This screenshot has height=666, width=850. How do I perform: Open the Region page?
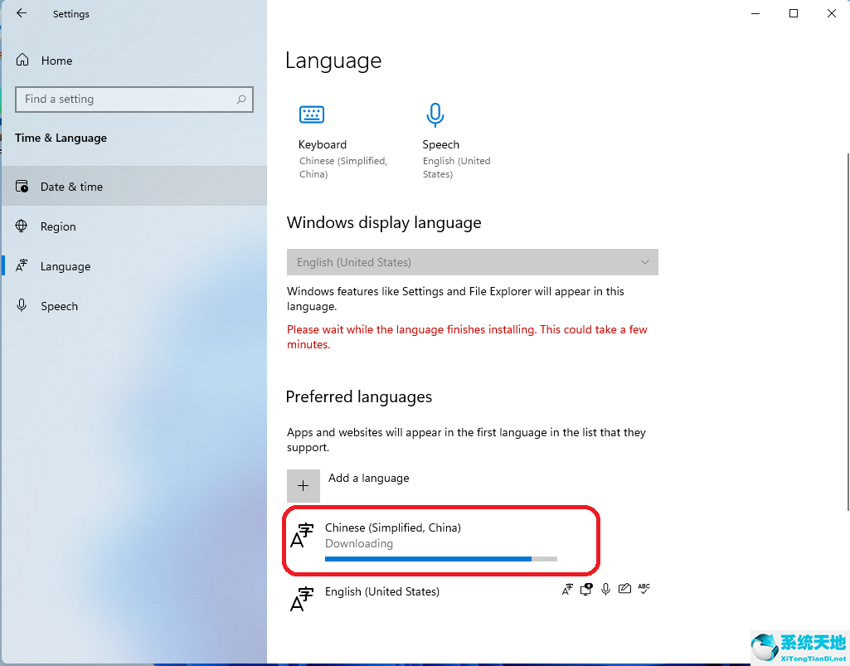[x=134, y=226]
